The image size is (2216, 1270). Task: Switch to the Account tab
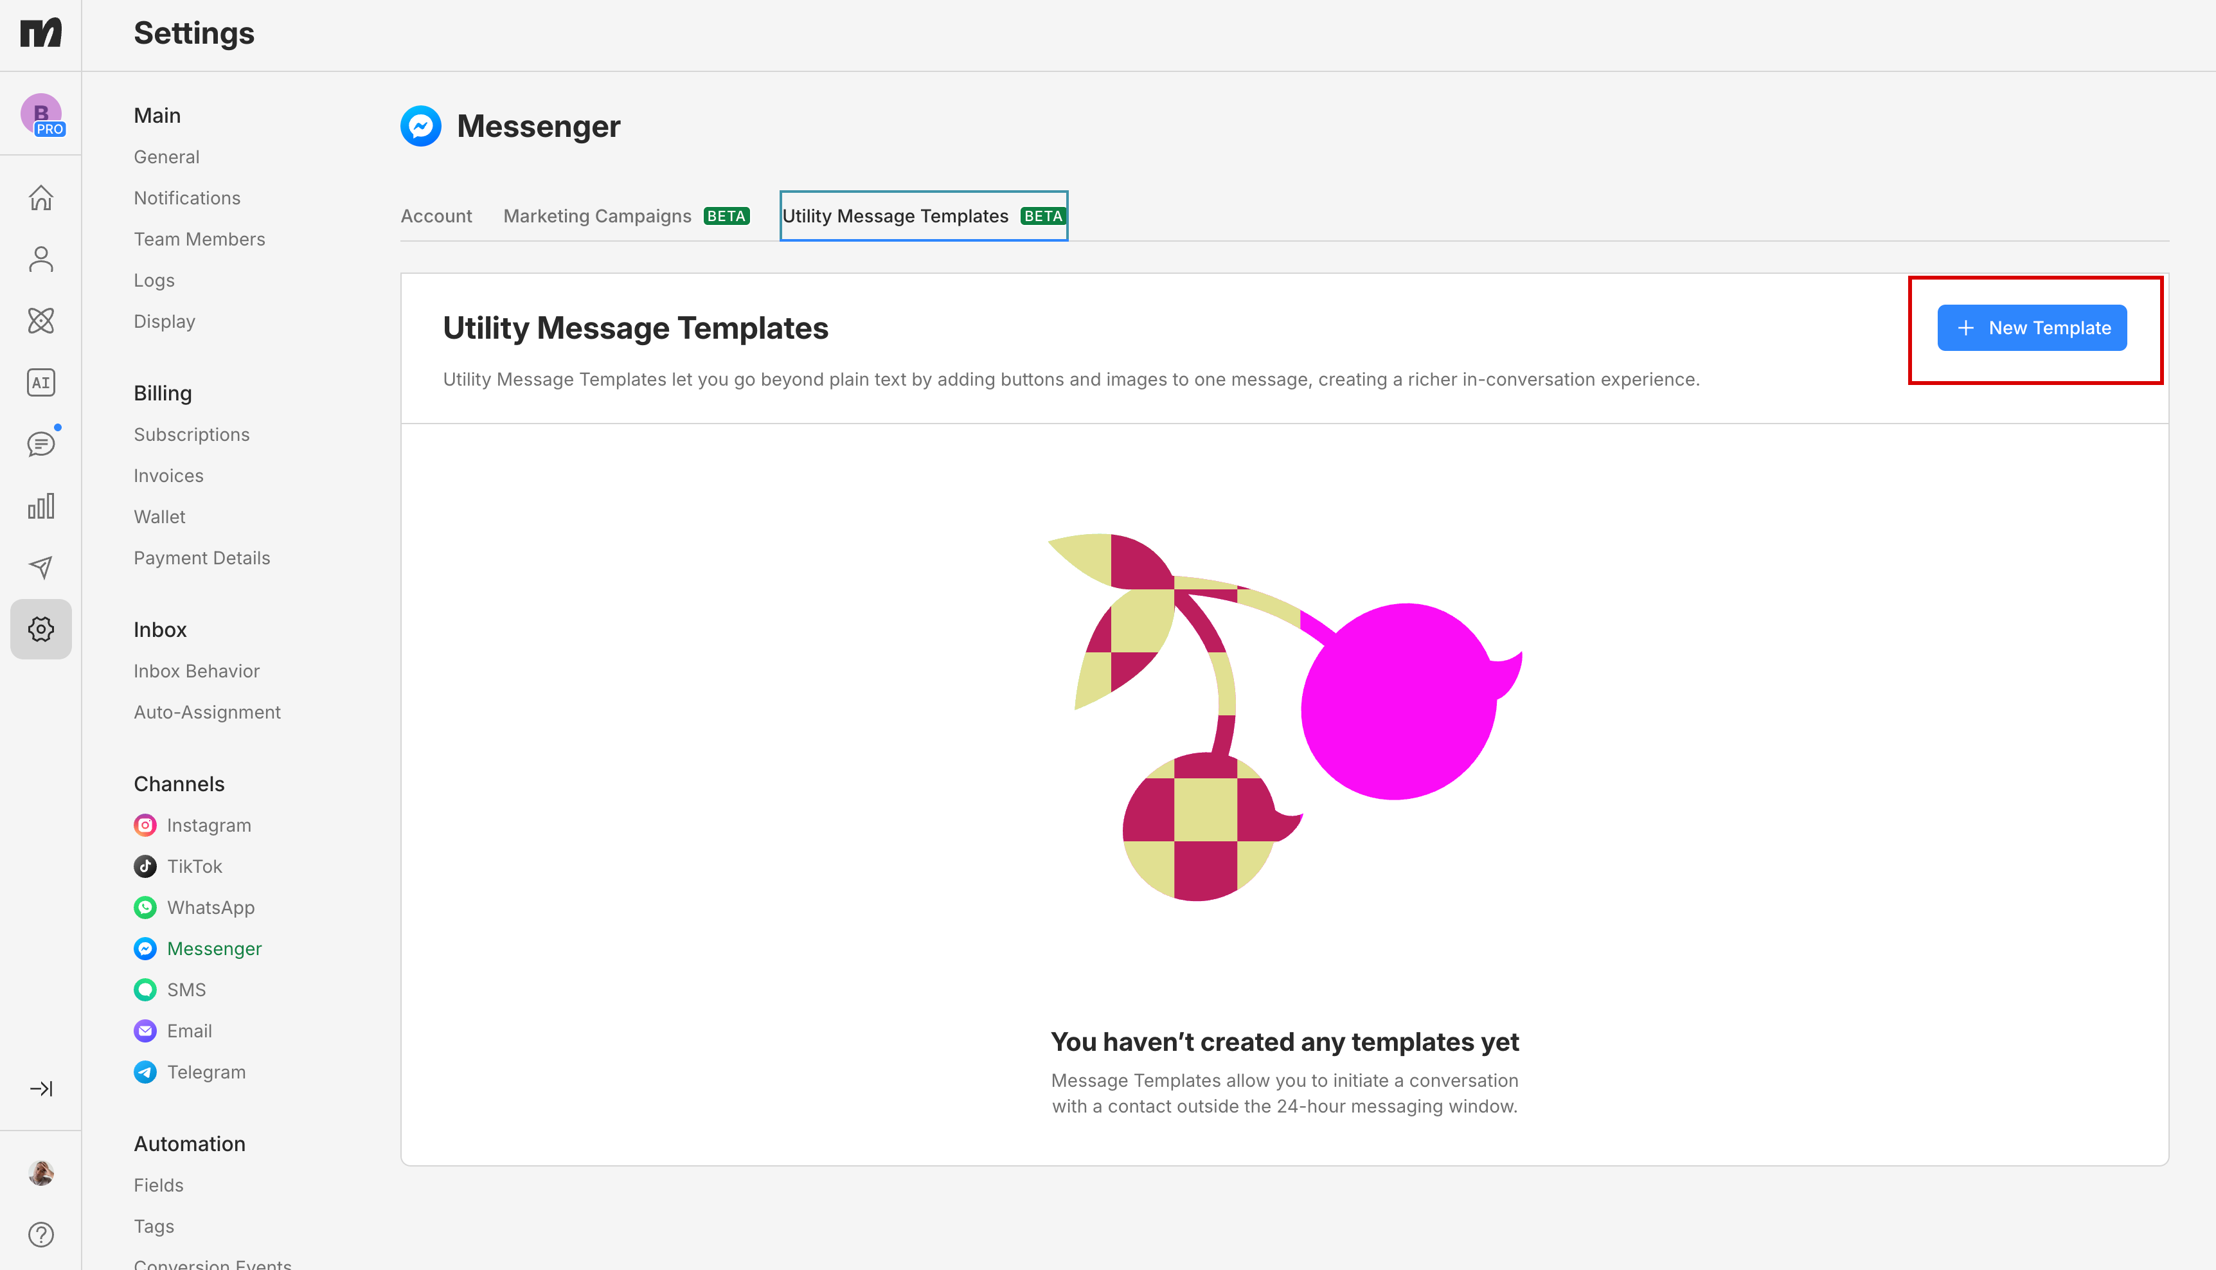point(436,215)
